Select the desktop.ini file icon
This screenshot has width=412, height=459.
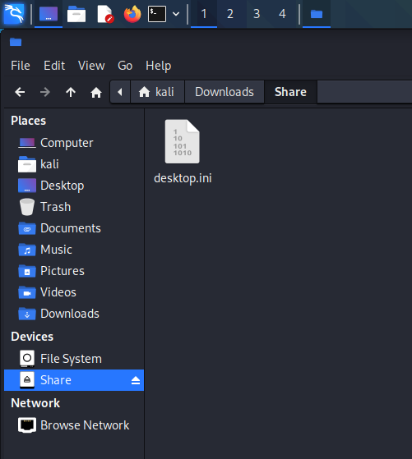[182, 141]
